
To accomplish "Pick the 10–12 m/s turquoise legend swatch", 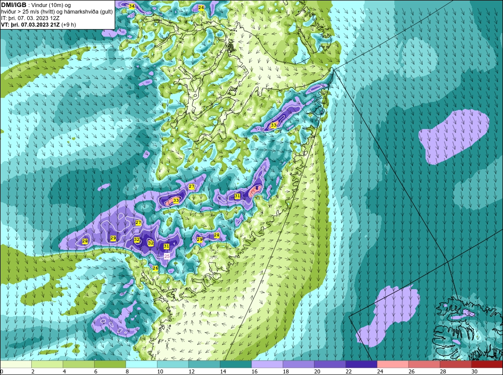I will point(173,364).
